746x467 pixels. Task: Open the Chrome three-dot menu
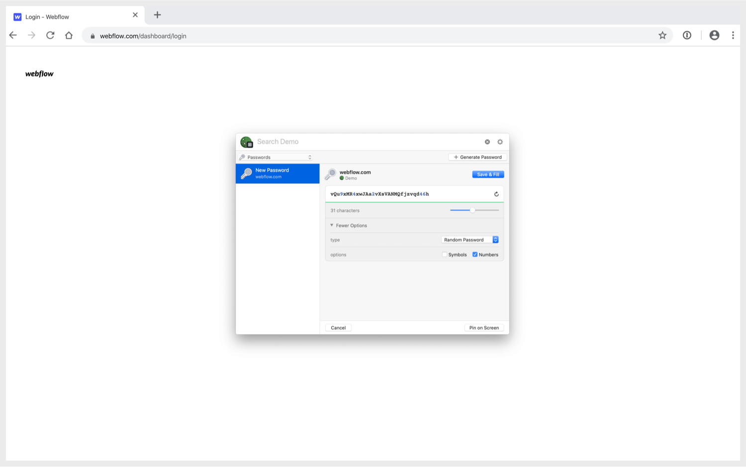click(x=733, y=35)
